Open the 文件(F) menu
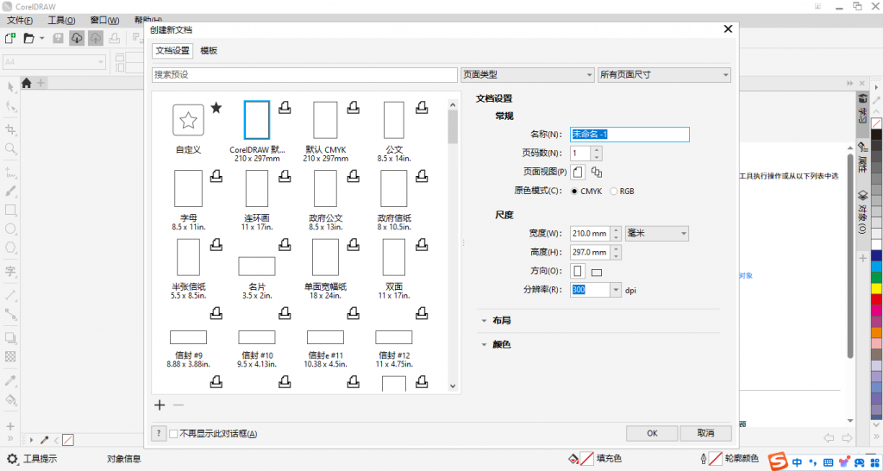This screenshot has width=883, height=471. coord(20,21)
